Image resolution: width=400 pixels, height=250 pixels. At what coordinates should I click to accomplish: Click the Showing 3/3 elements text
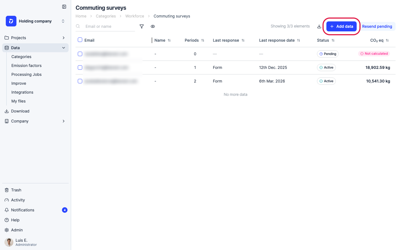click(290, 26)
